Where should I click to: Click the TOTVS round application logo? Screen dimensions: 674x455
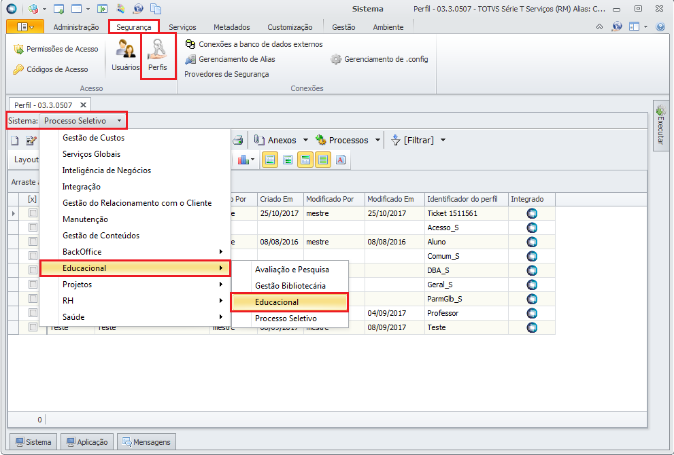[11, 9]
